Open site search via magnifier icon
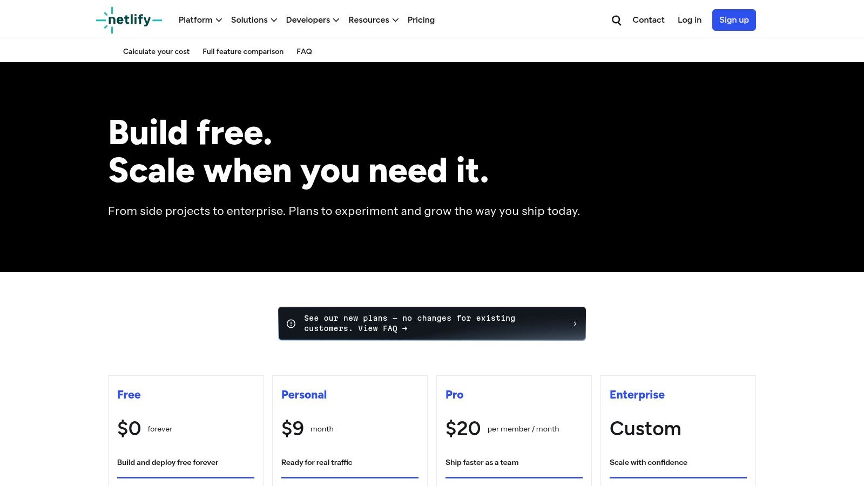 (x=616, y=20)
